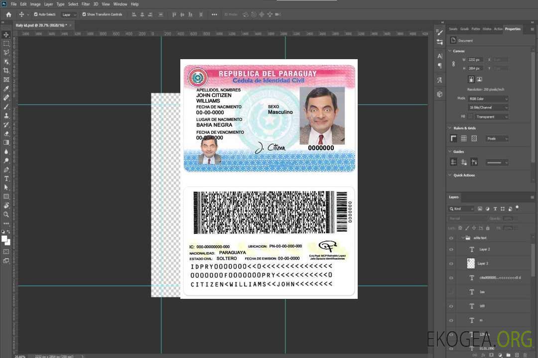The width and height of the screenshot is (538, 358).
Task: Collapse the Quick Actions section
Action: 450,175
